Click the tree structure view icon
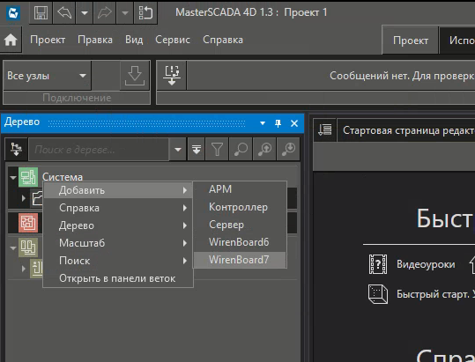475x362 pixels. 16,149
